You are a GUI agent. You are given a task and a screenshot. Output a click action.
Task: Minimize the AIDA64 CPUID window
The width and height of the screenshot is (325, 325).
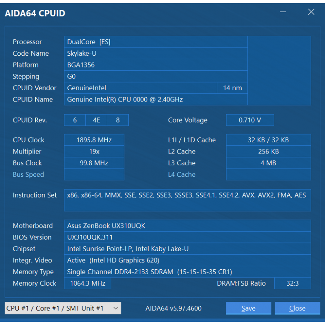point(283,12)
